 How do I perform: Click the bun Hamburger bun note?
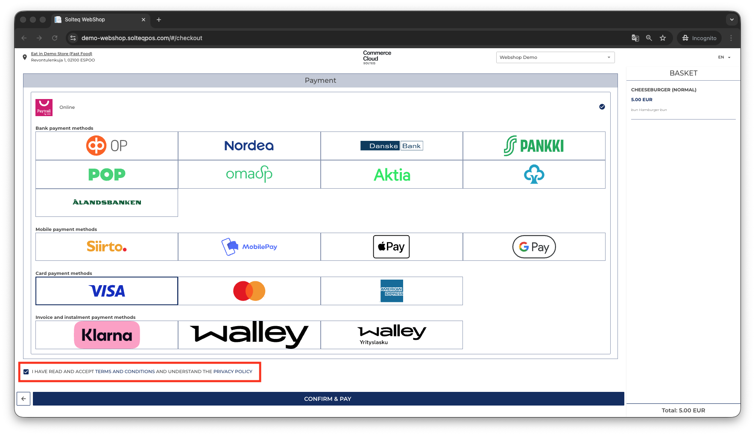click(649, 110)
